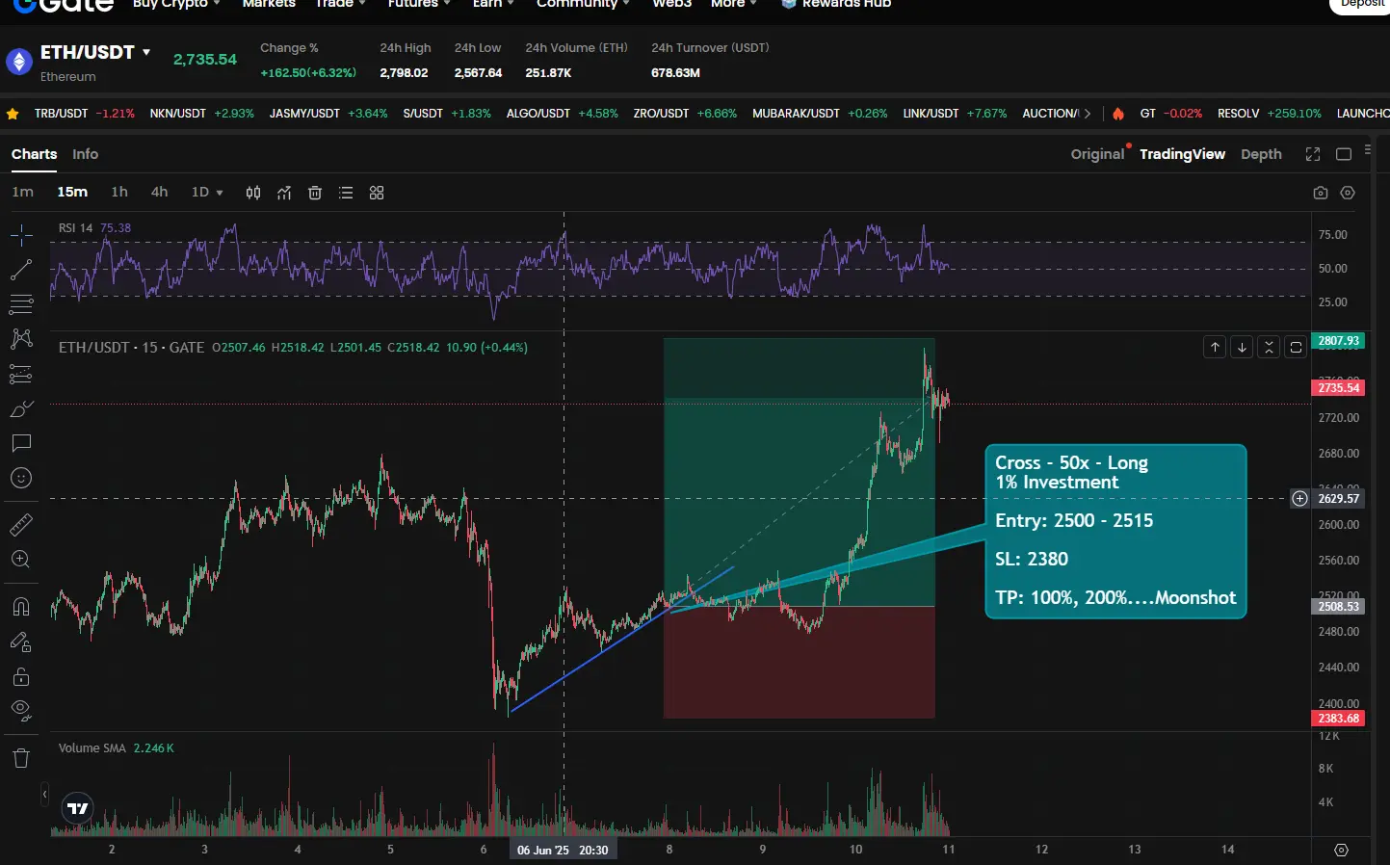Switch to the Info tab
1390x865 pixels.
tap(85, 154)
